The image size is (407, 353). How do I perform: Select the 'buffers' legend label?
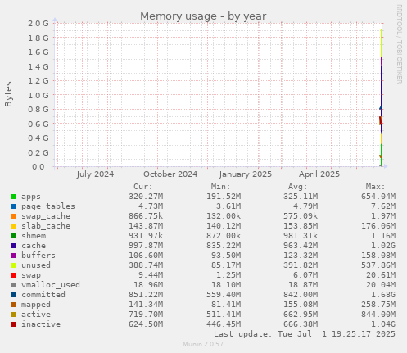(38, 256)
